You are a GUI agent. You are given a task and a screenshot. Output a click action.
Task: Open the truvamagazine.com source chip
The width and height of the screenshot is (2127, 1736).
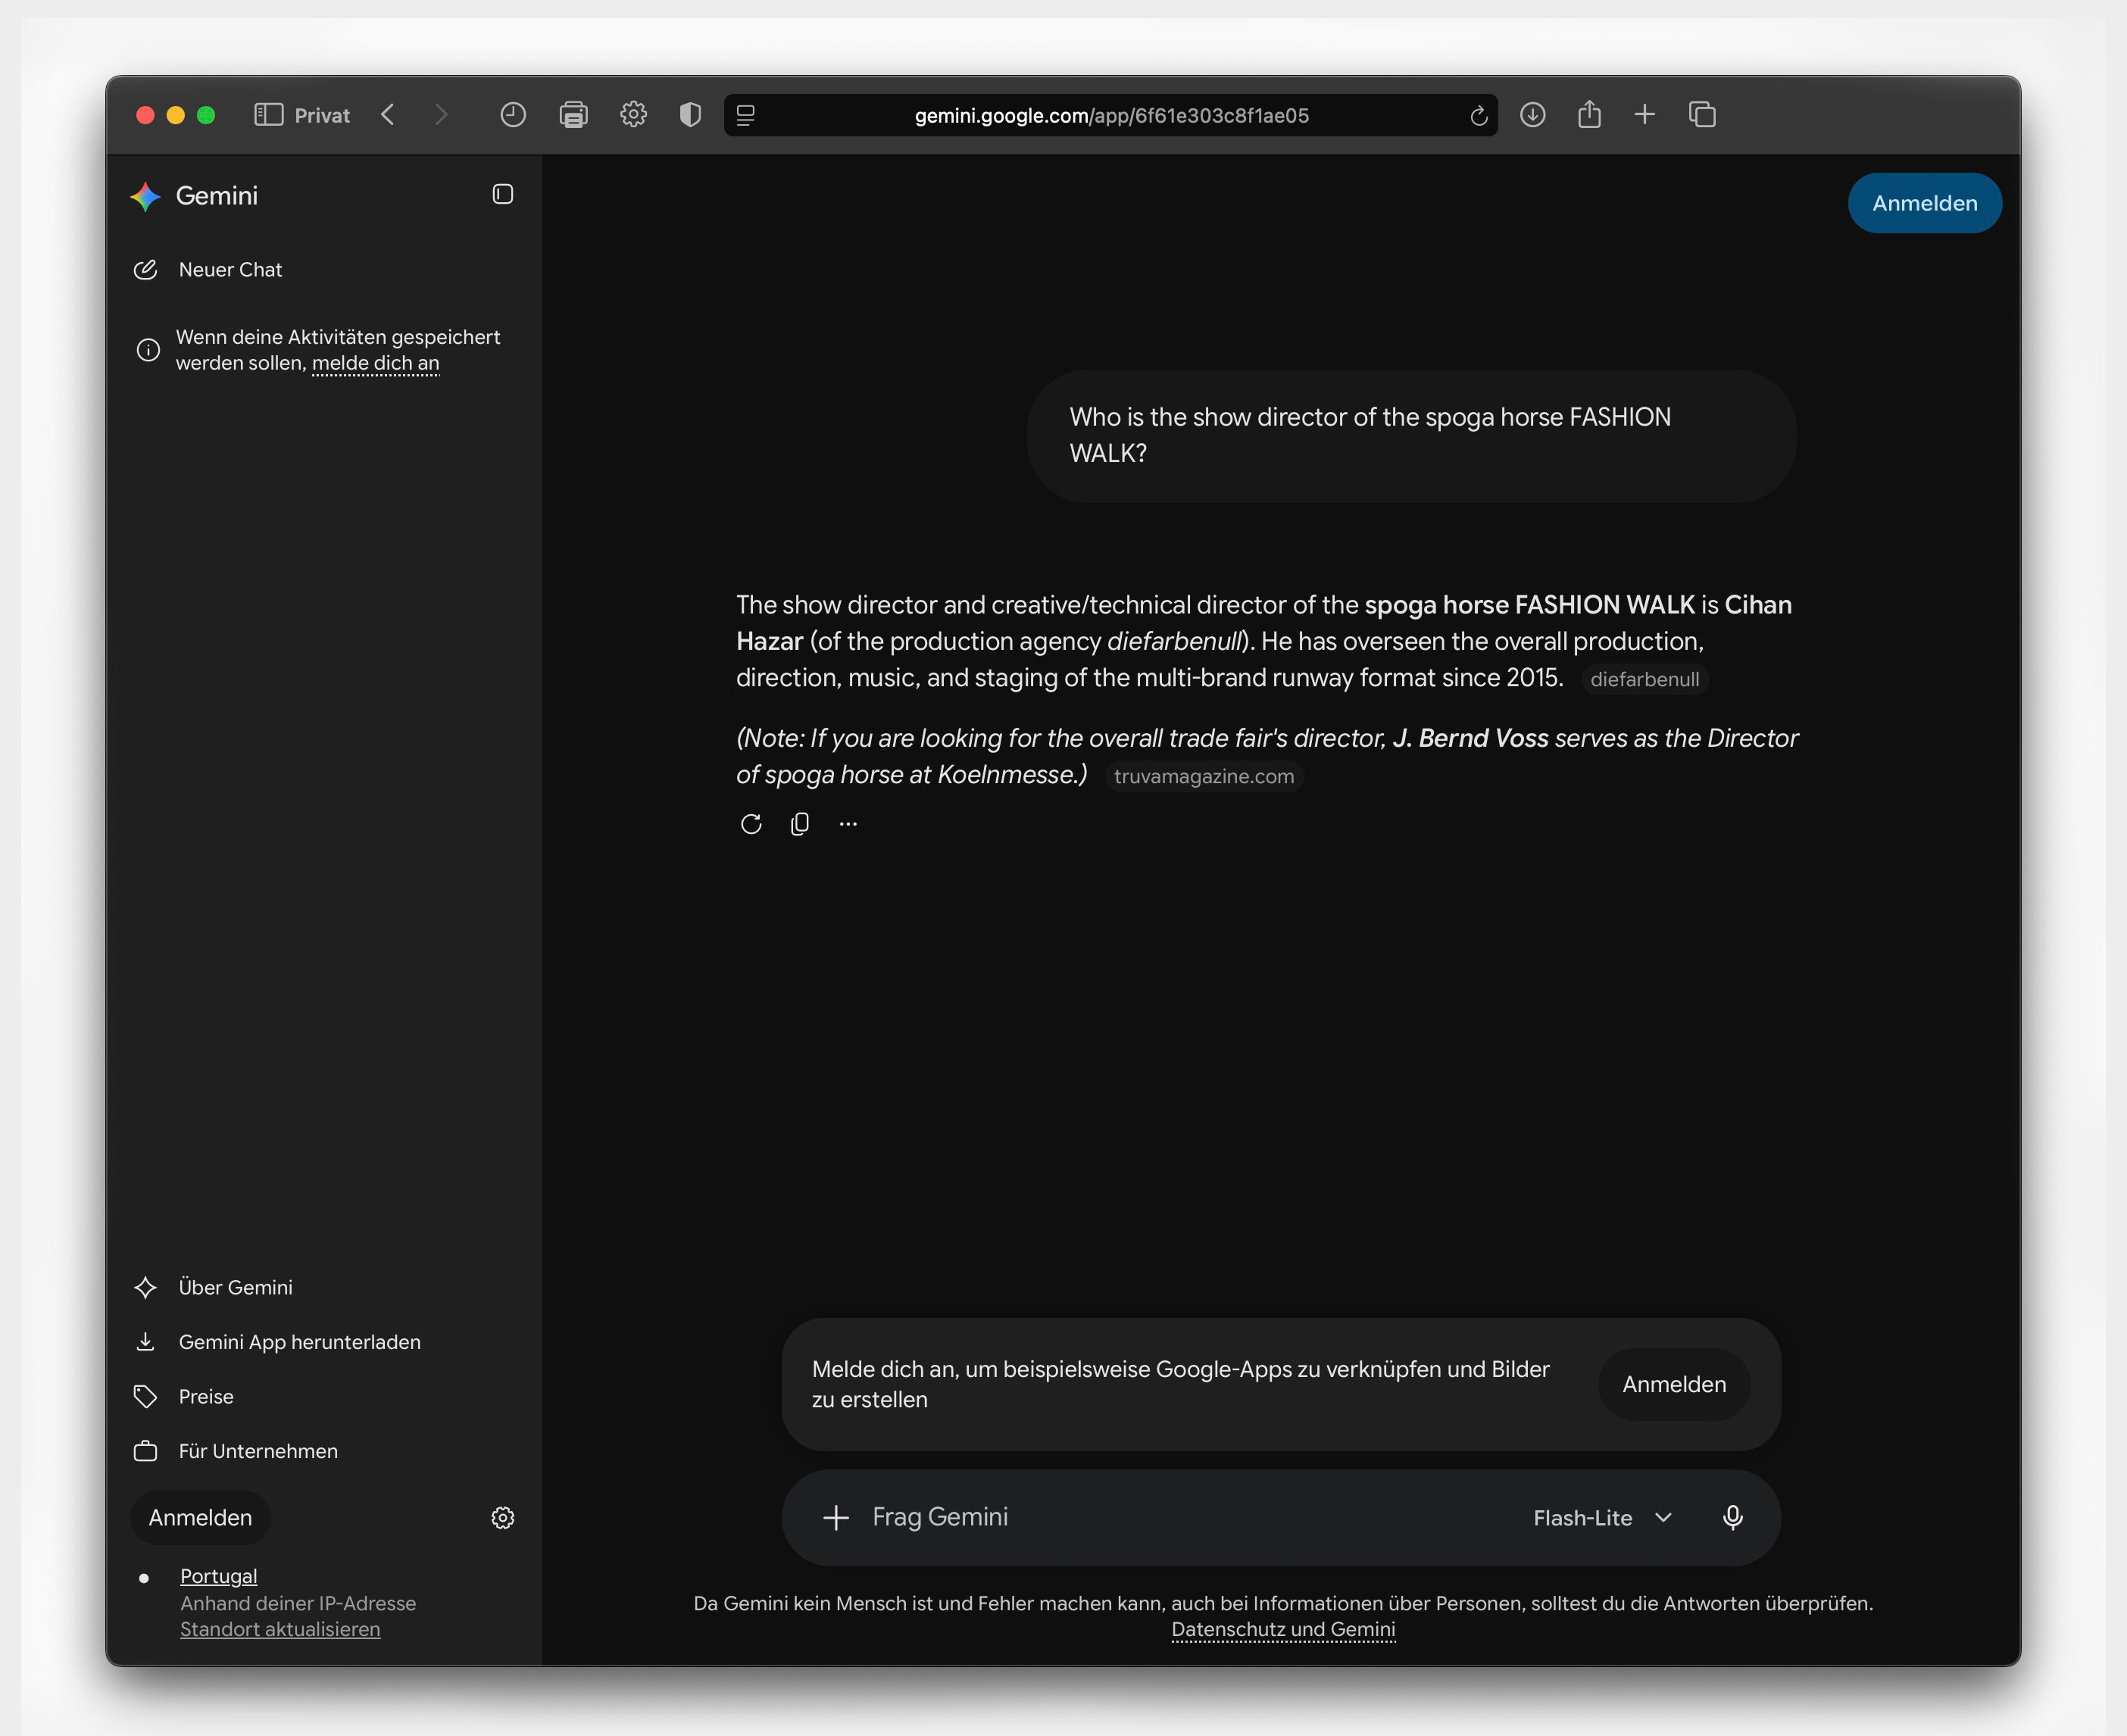(1203, 777)
